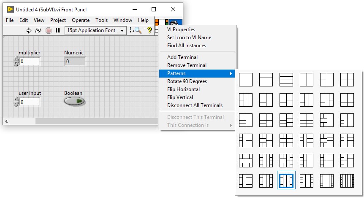Pick the densest connector pattern in the last row
The width and height of the screenshot is (364, 199).
coord(347,181)
